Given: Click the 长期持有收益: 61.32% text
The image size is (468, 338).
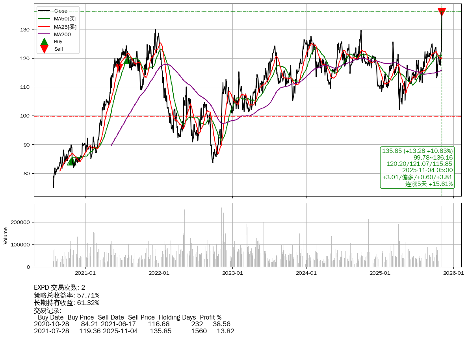Looking at the screenshot, I should click(x=67, y=303).
